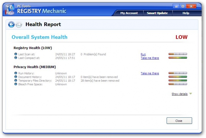Click the Temporary Files Directory bullet icon
This screenshot has height=138, width=206.
tap(16, 80)
